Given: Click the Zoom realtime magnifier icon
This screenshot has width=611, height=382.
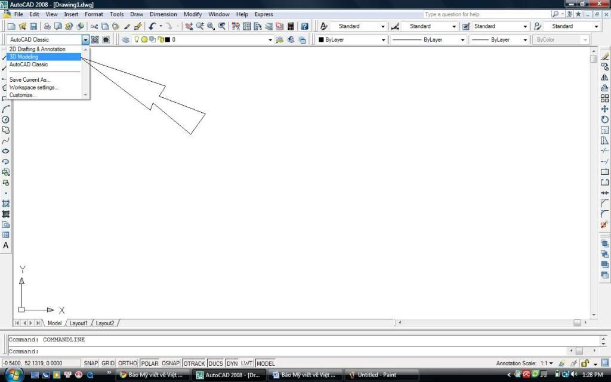Looking at the screenshot, I should coord(200,26).
